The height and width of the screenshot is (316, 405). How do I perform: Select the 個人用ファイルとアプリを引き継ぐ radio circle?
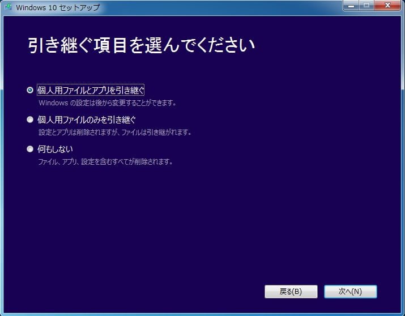pos(30,90)
